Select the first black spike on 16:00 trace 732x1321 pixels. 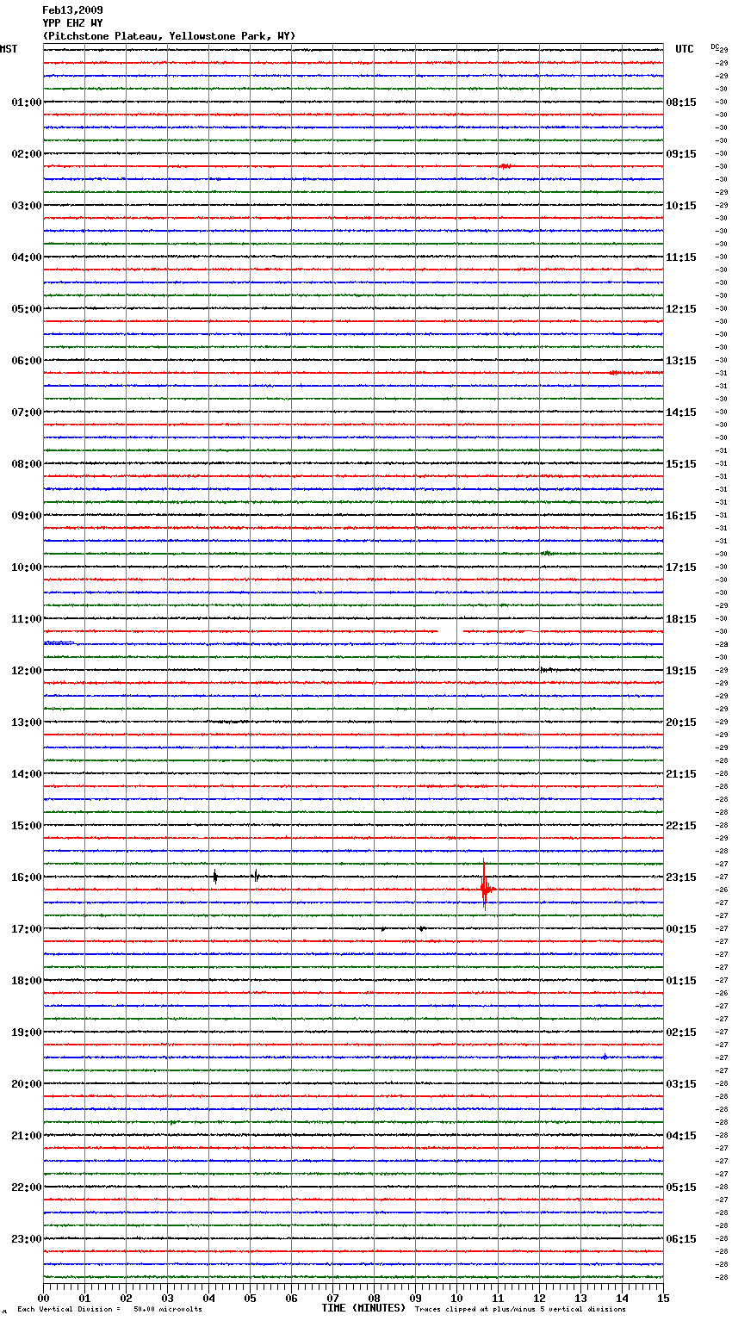(x=215, y=877)
